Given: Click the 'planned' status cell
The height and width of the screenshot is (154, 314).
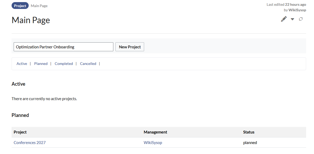Looking at the screenshot, I should coord(250,142).
